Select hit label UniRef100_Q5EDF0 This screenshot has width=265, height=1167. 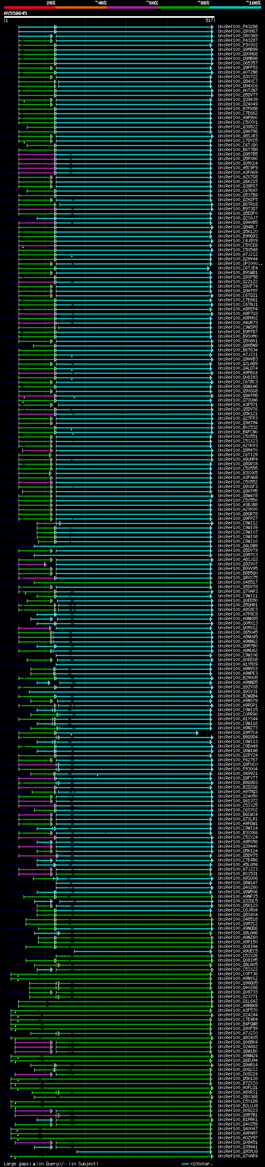point(238,213)
